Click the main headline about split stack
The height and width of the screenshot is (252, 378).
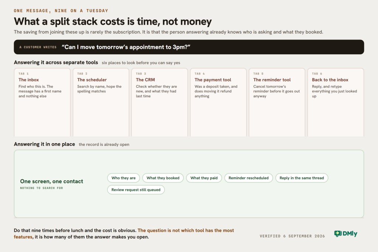pyautogui.click(x=113, y=21)
